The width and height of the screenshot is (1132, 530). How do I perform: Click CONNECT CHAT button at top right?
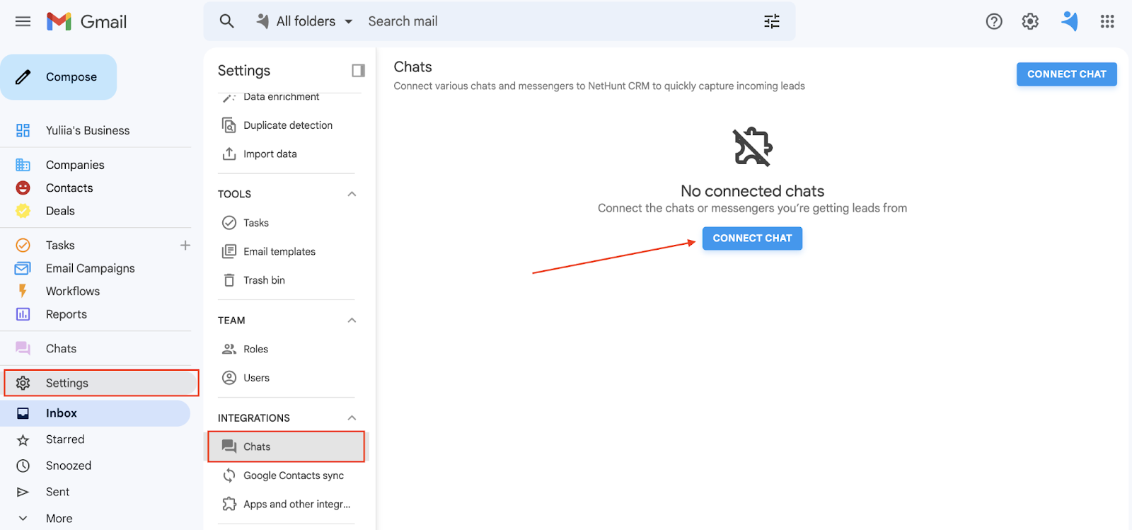pos(1066,74)
